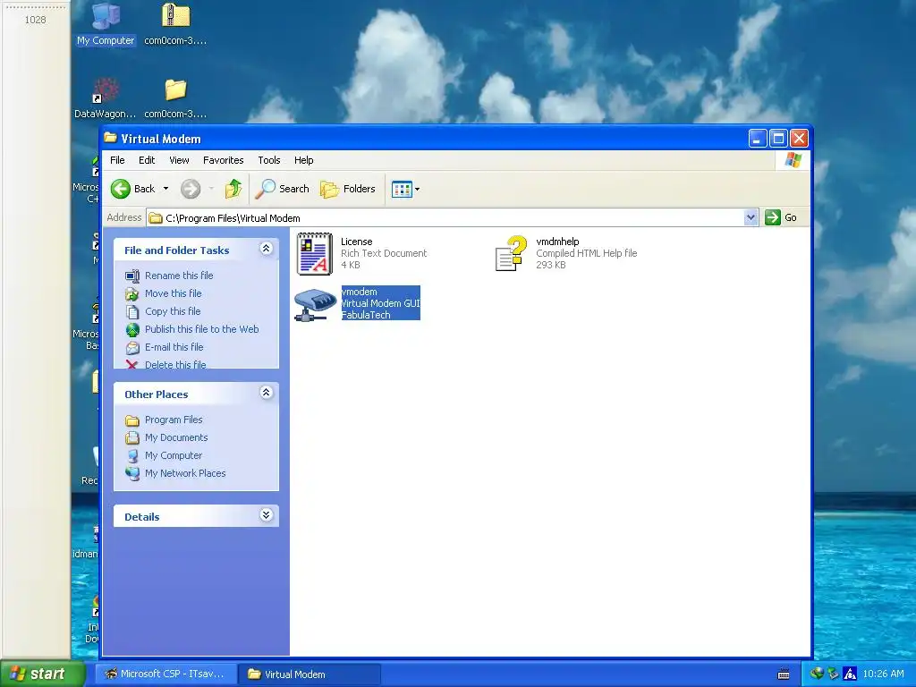Click Copy this file link
916x687 pixels.
pyautogui.click(x=173, y=311)
